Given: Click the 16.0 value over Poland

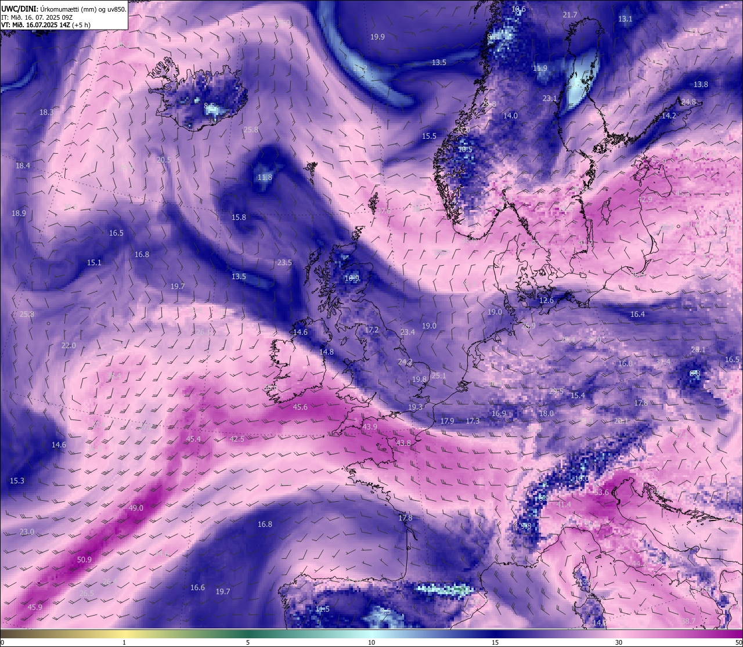Looking at the screenshot, I should pos(625,363).
